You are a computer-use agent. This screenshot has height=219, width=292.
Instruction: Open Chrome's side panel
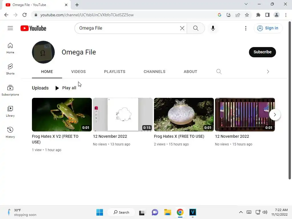tap(267, 15)
